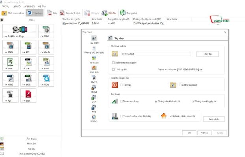Select the MP4 conversion format
This screenshot has height=157, width=245.
pyautogui.click(x=46, y=31)
